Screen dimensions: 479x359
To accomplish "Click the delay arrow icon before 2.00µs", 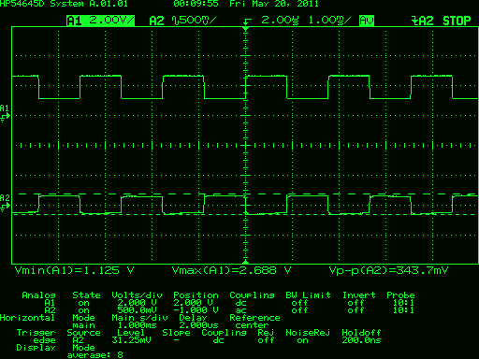I will [247, 22].
